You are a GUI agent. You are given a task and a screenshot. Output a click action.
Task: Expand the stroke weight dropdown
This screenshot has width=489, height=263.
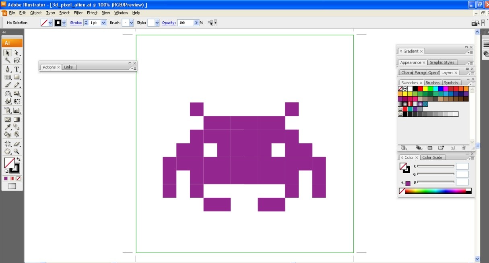103,23
